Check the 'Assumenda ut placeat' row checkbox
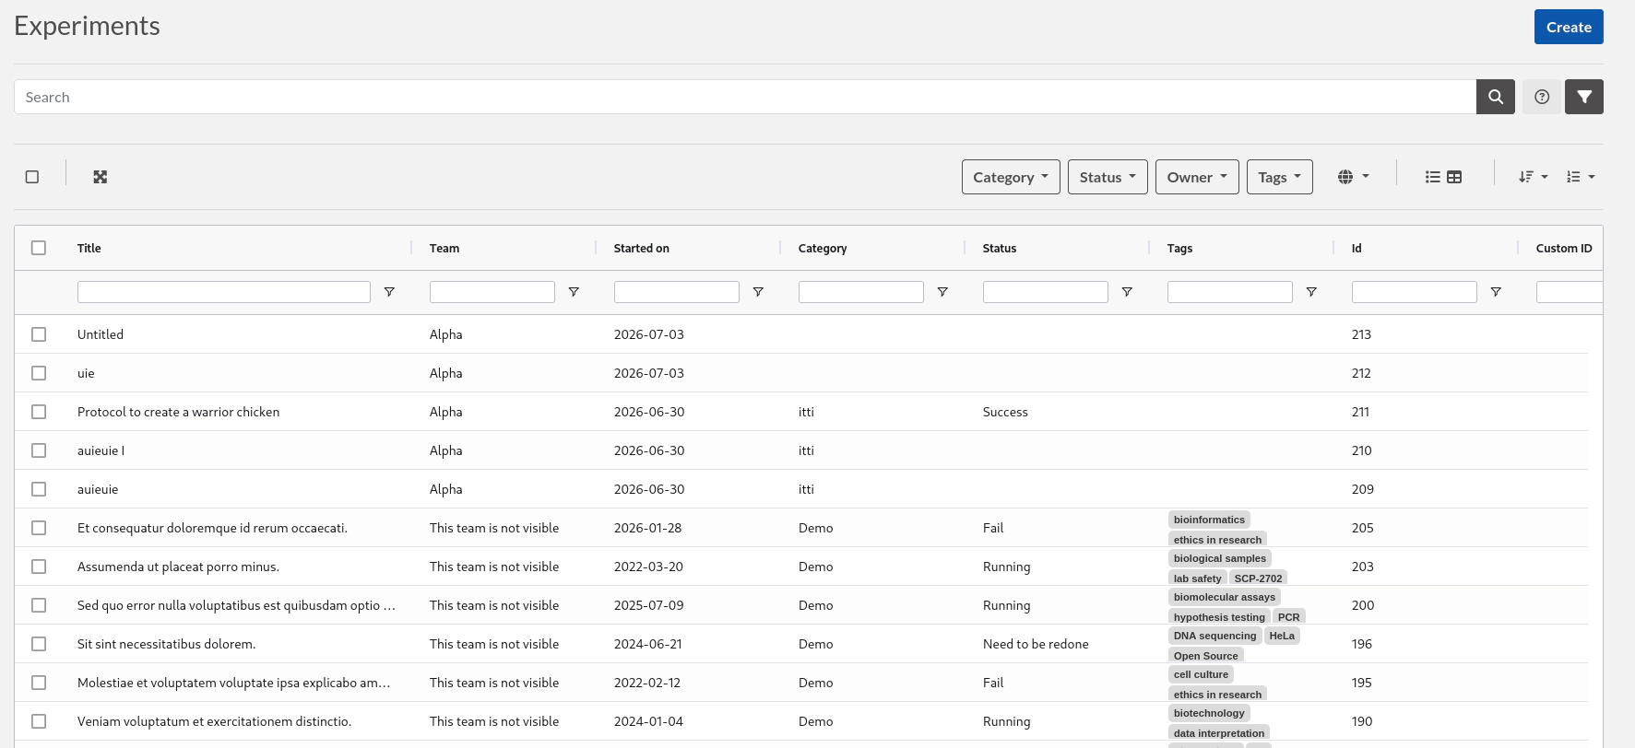Image resolution: width=1635 pixels, height=748 pixels. coord(39,567)
